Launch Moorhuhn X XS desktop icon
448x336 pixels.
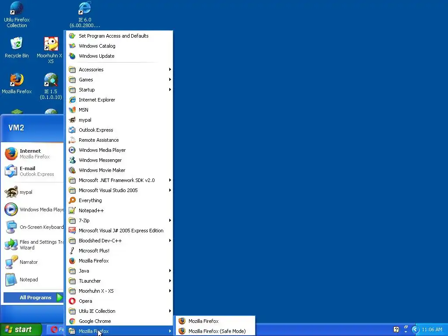click(x=51, y=50)
